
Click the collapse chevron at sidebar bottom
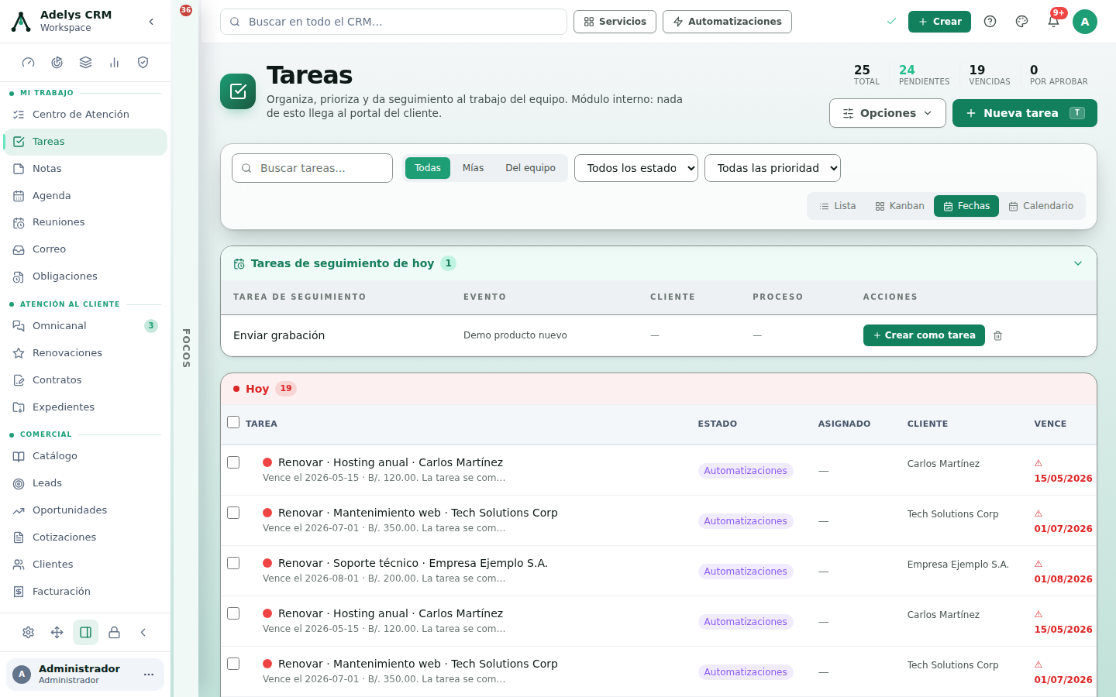click(x=143, y=633)
